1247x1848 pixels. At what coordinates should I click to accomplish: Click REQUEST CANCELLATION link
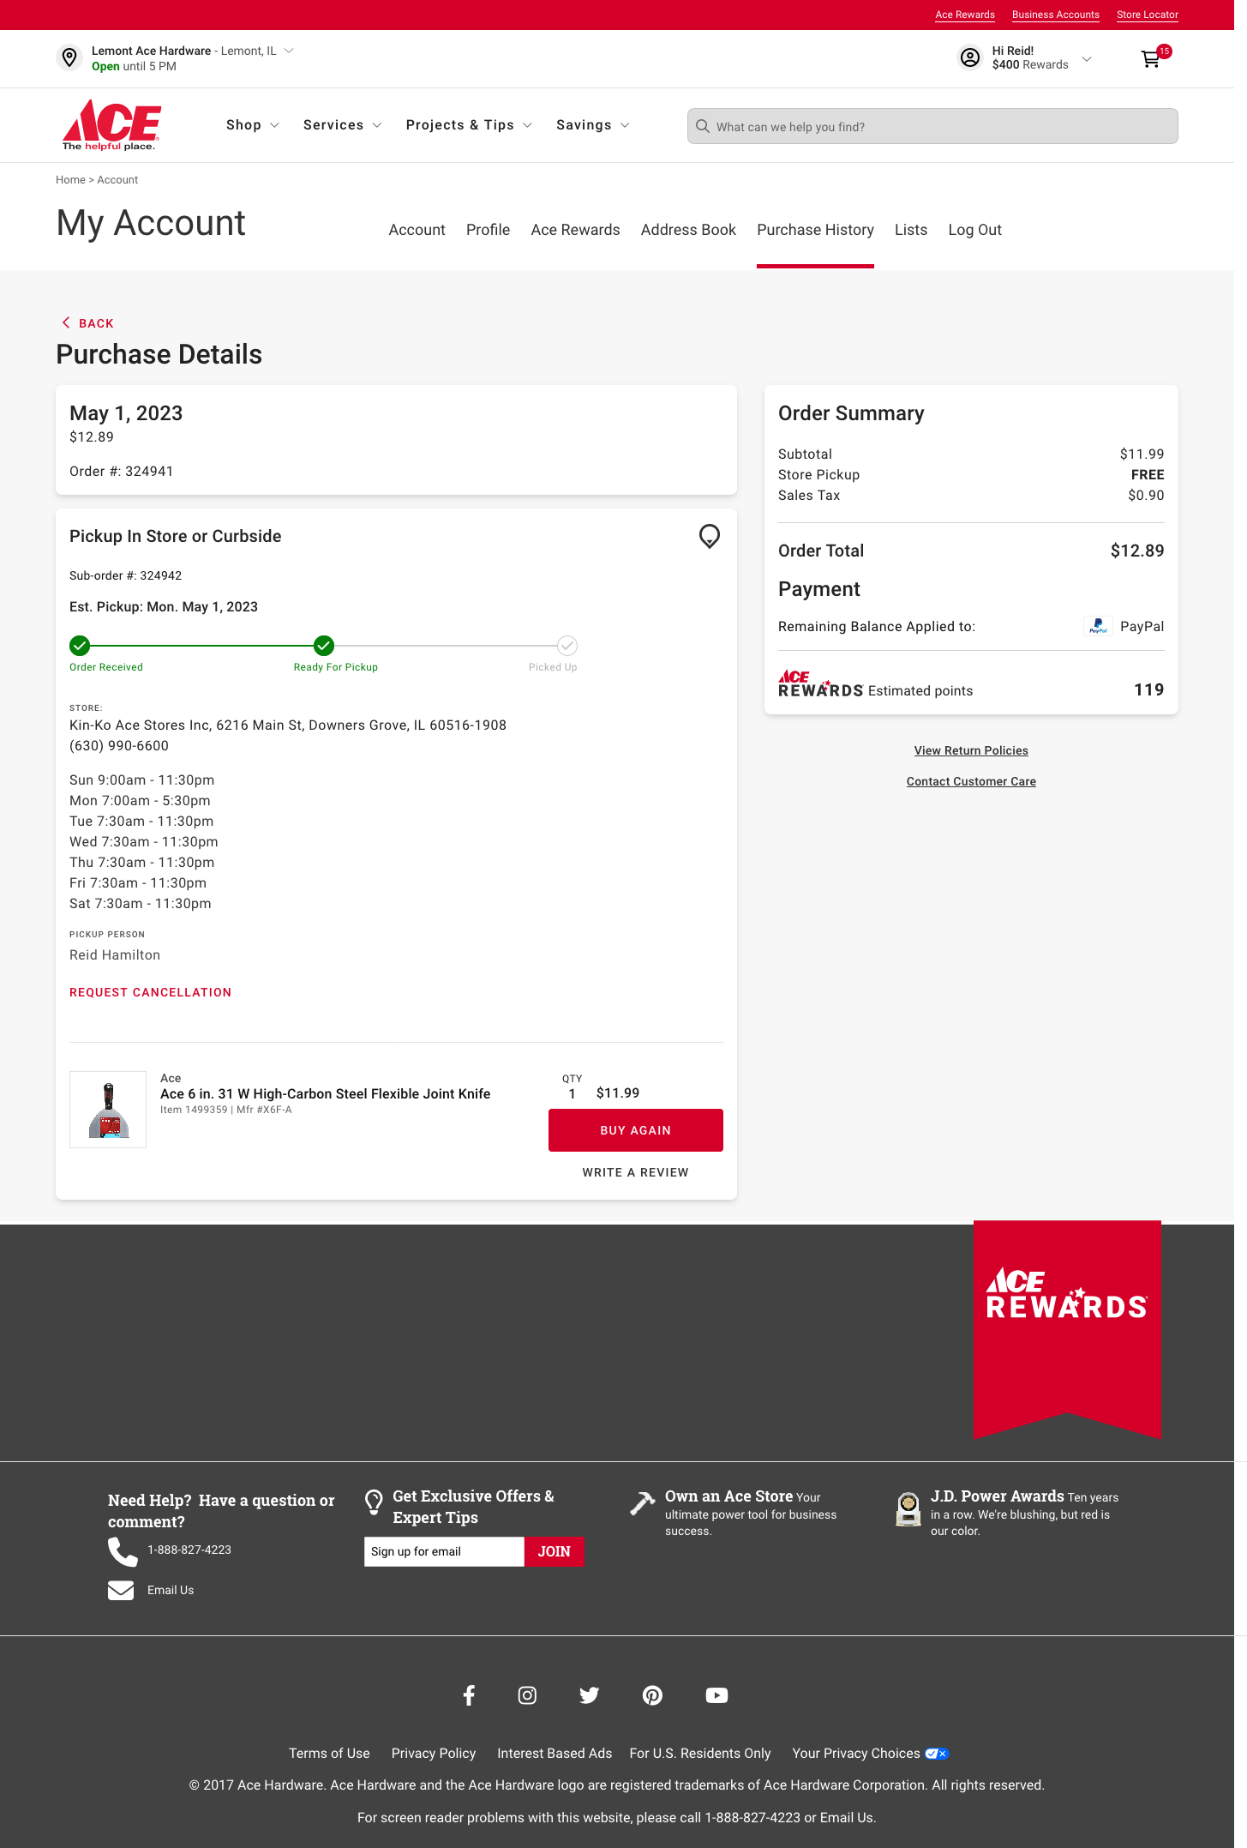pos(150,992)
